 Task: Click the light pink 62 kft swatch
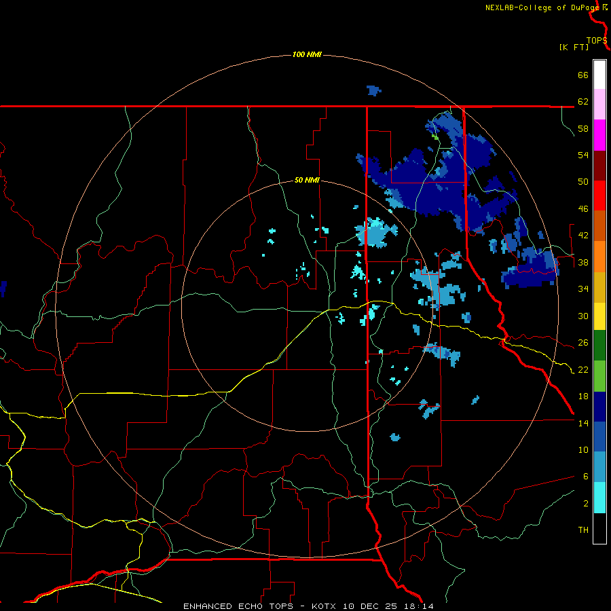tap(599, 105)
